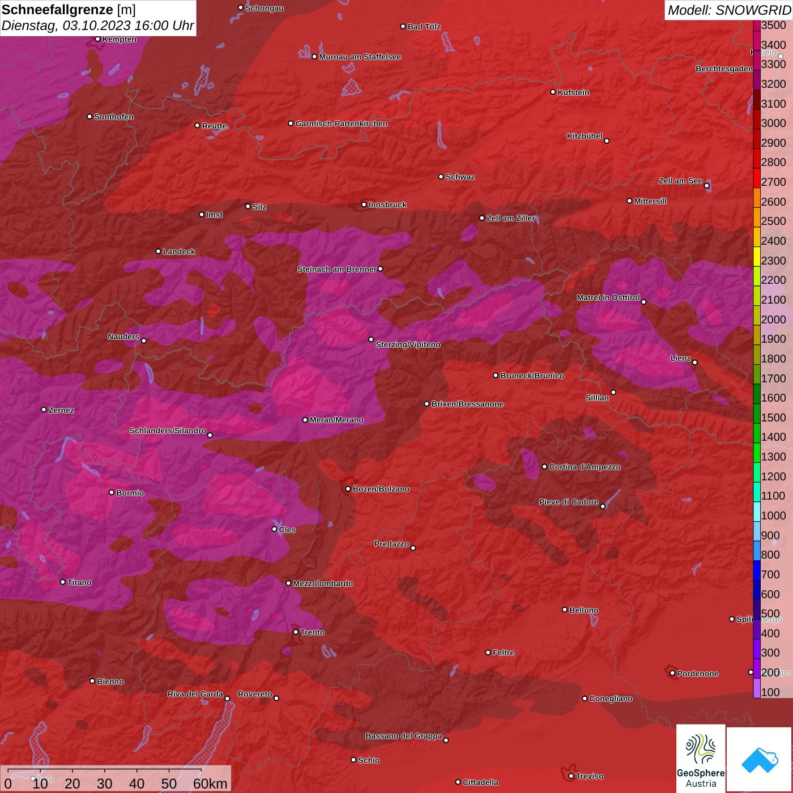
Task: Click the Mezzolombardo label
Action: point(323,583)
